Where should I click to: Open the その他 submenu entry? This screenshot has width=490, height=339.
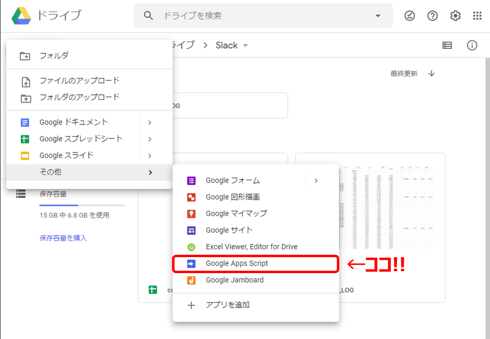pos(89,172)
